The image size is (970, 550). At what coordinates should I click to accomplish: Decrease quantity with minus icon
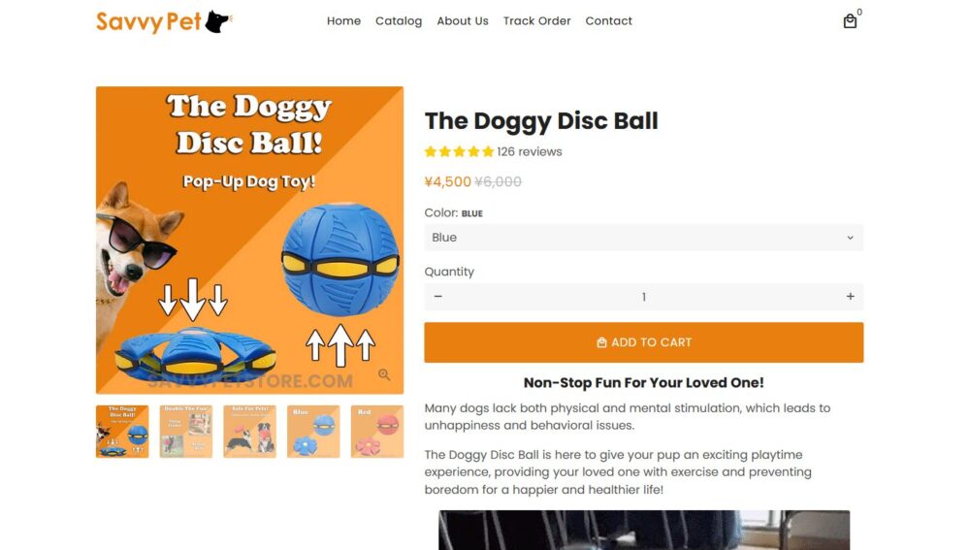coord(438,297)
